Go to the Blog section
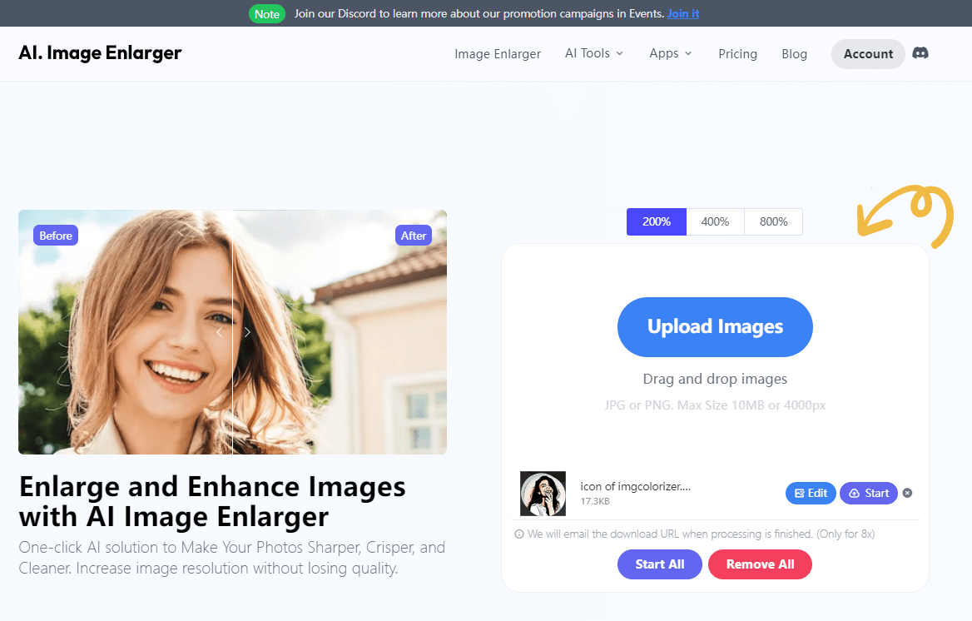Image resolution: width=972 pixels, height=621 pixels. (x=794, y=53)
